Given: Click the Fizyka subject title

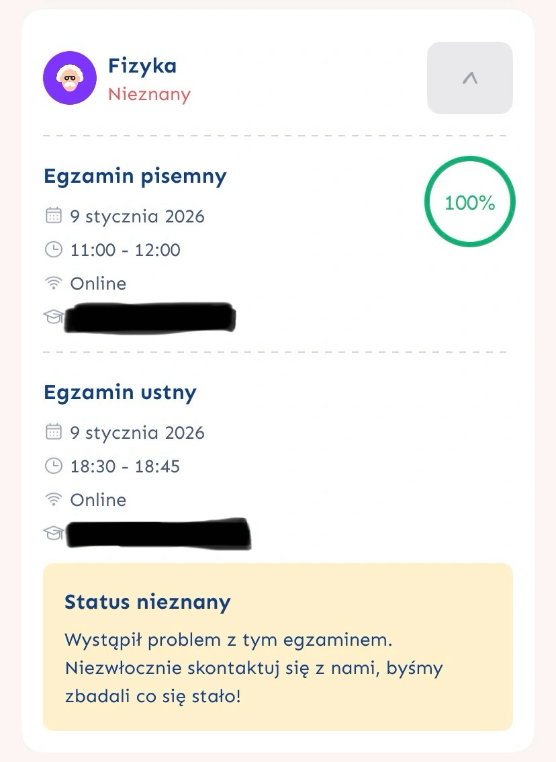Looking at the screenshot, I should point(142,66).
